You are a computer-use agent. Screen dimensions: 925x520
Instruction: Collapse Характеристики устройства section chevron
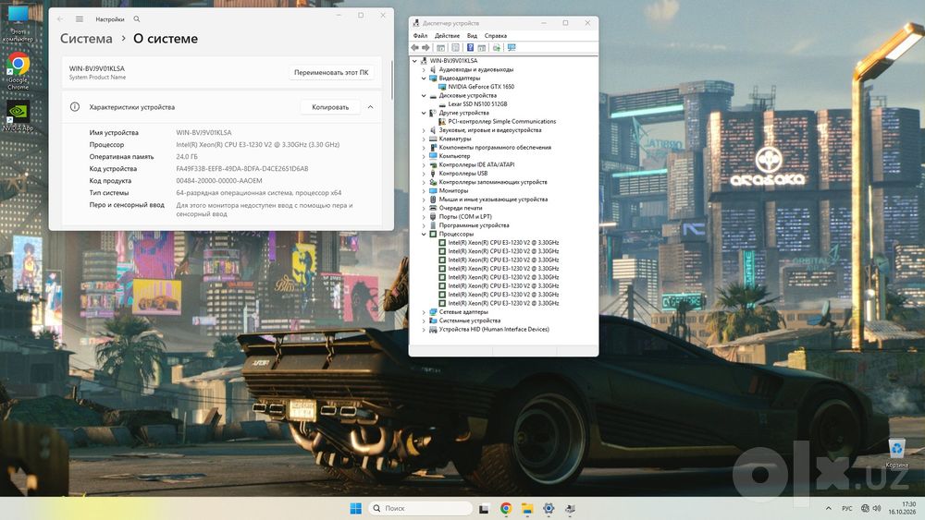[x=371, y=107]
